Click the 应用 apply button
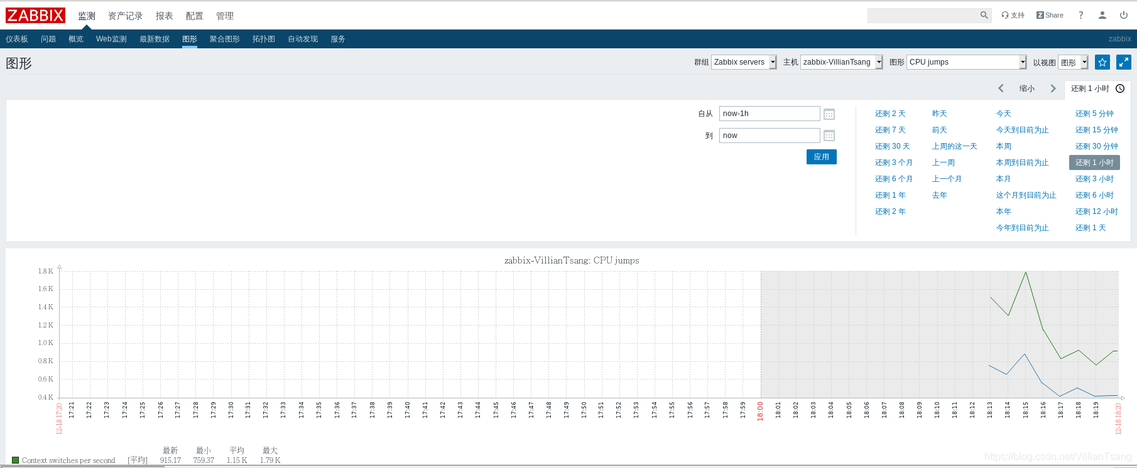 (x=822, y=157)
